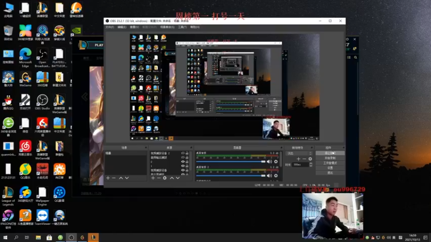Screen dimensions: 431x242
Task: Open settings gear for 桌面音频 channel
Action: [x=276, y=162]
